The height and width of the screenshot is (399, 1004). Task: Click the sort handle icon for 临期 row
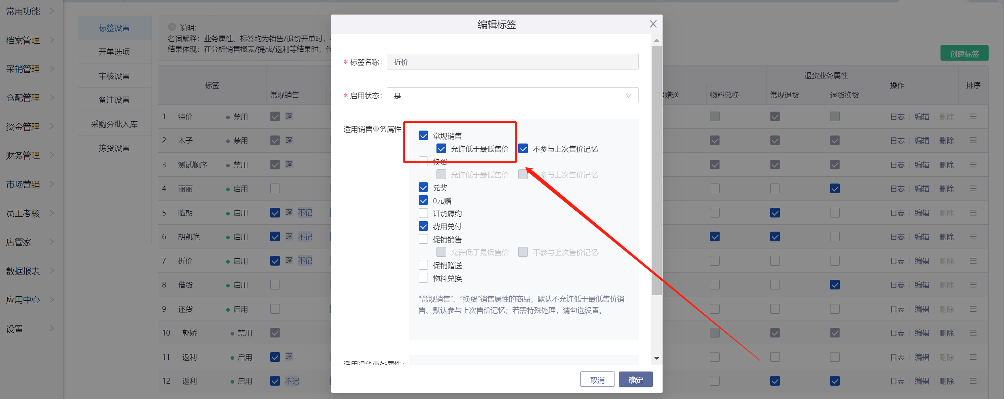point(973,213)
